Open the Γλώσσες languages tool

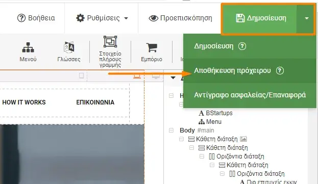click(x=69, y=52)
